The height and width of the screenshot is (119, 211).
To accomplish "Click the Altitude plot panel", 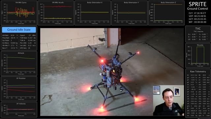I will pos(19,63).
